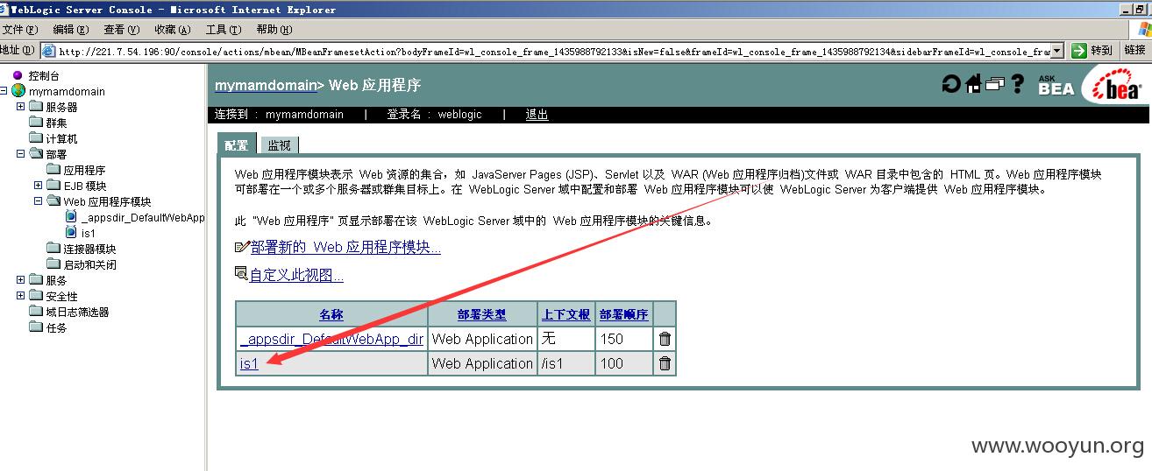Viewport: 1152px width, 471px height.
Task: Delete _appsdir_DefaultWebApp_dir using trash icon
Action: pyautogui.click(x=665, y=339)
